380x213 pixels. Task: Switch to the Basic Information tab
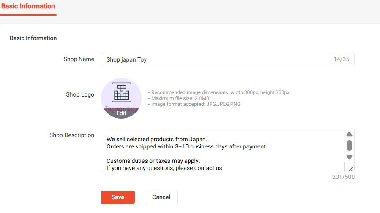pyautogui.click(x=28, y=6)
